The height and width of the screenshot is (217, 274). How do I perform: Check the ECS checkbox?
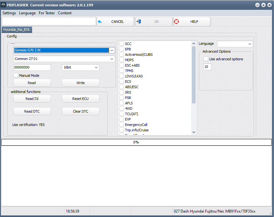coord(122,82)
